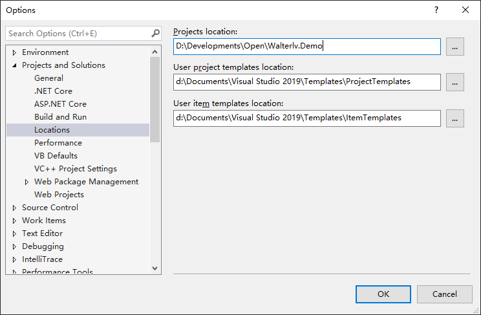Viewport: 481px width, 315px height.
Task: Click the help question mark icon
Action: click(x=436, y=10)
